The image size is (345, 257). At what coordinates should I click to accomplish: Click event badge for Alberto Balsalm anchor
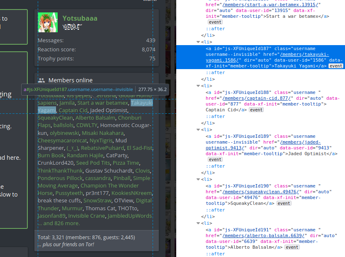click(292, 247)
